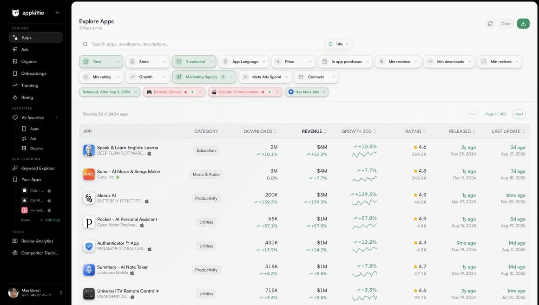Clear all active filters
This screenshot has height=305, width=539.
click(506, 24)
